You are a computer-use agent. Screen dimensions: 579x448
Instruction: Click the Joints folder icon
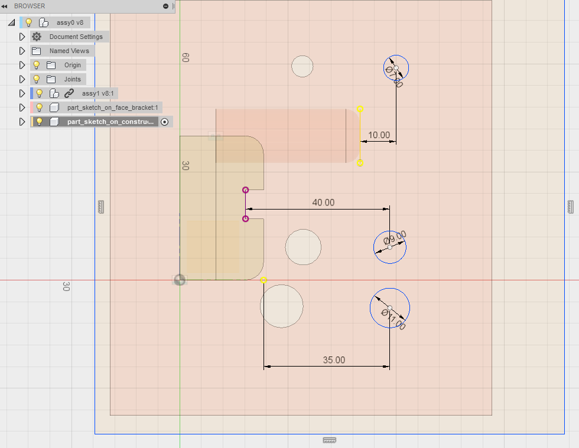click(51, 79)
